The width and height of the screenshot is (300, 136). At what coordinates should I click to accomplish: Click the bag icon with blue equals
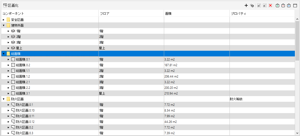coord(289,6)
